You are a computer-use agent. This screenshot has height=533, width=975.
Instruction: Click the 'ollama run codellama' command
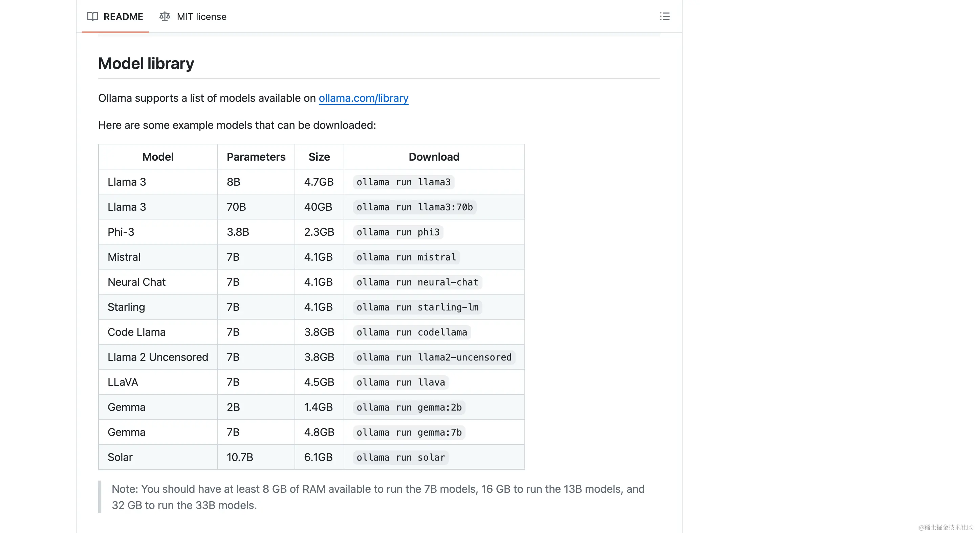[412, 332]
